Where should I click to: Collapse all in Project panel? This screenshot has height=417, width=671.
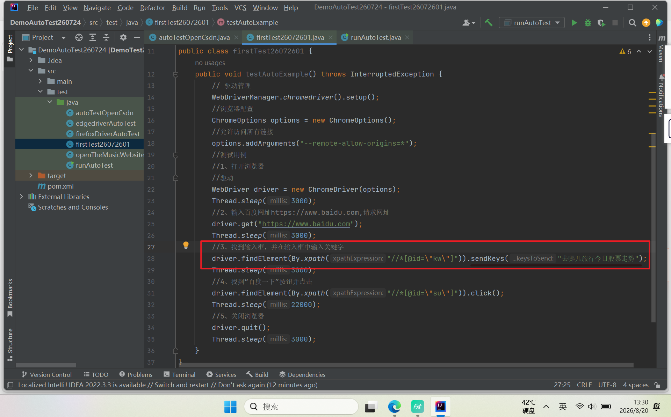(106, 37)
